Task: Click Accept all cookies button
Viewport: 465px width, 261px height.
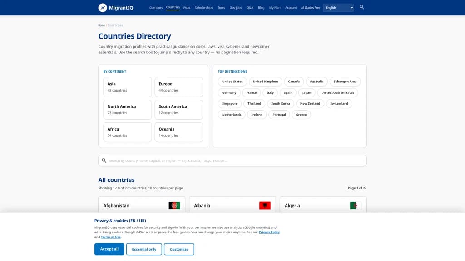Action: (x=109, y=249)
